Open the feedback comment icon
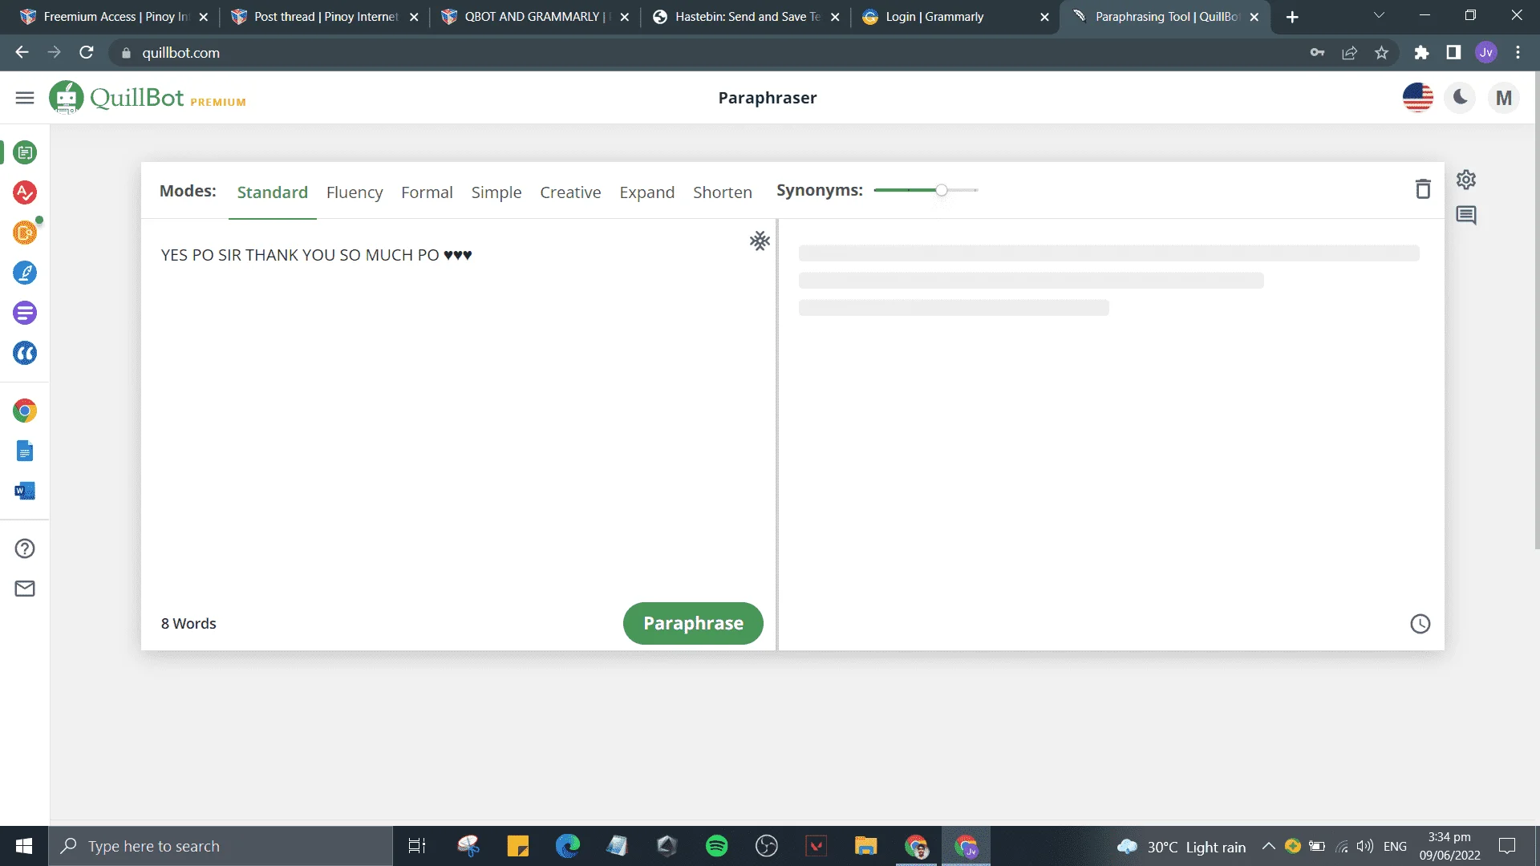The height and width of the screenshot is (866, 1540). click(1466, 215)
